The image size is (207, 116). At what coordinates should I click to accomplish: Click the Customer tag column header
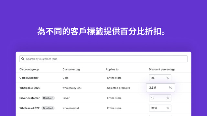click(71, 69)
